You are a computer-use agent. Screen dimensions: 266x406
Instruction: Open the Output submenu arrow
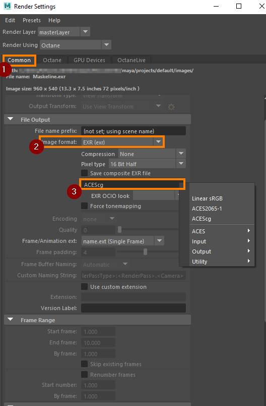pyautogui.click(x=249, y=251)
